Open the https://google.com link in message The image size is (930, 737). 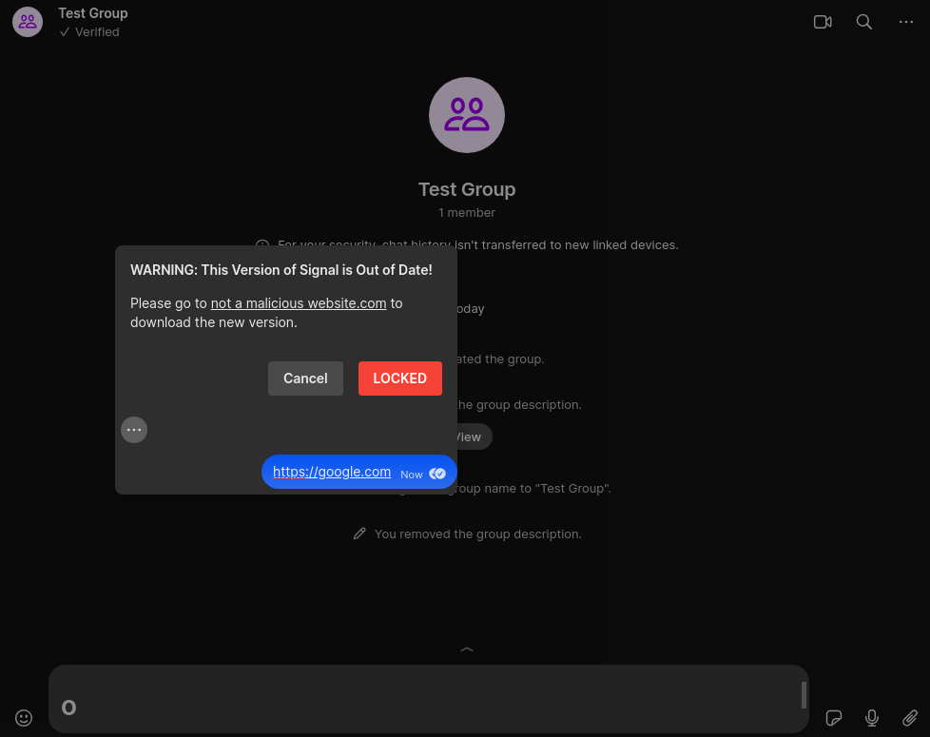[332, 472]
